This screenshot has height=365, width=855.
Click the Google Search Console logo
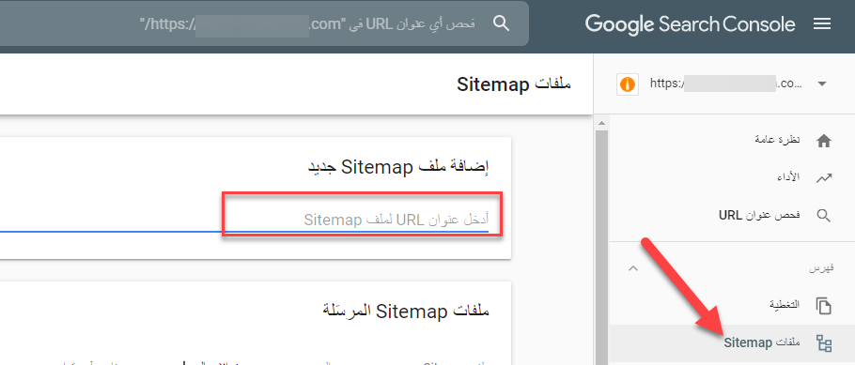tap(690, 24)
